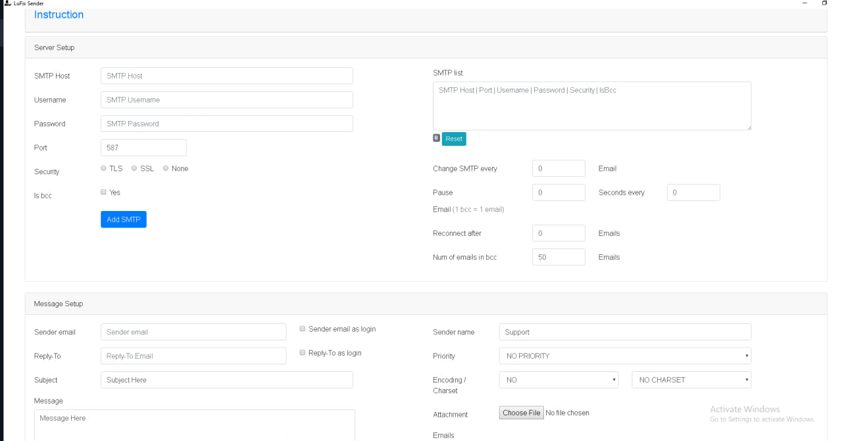Viewport: 842px width, 441px height.
Task: Click the SMTP count badge beside Reset
Action: (x=436, y=138)
